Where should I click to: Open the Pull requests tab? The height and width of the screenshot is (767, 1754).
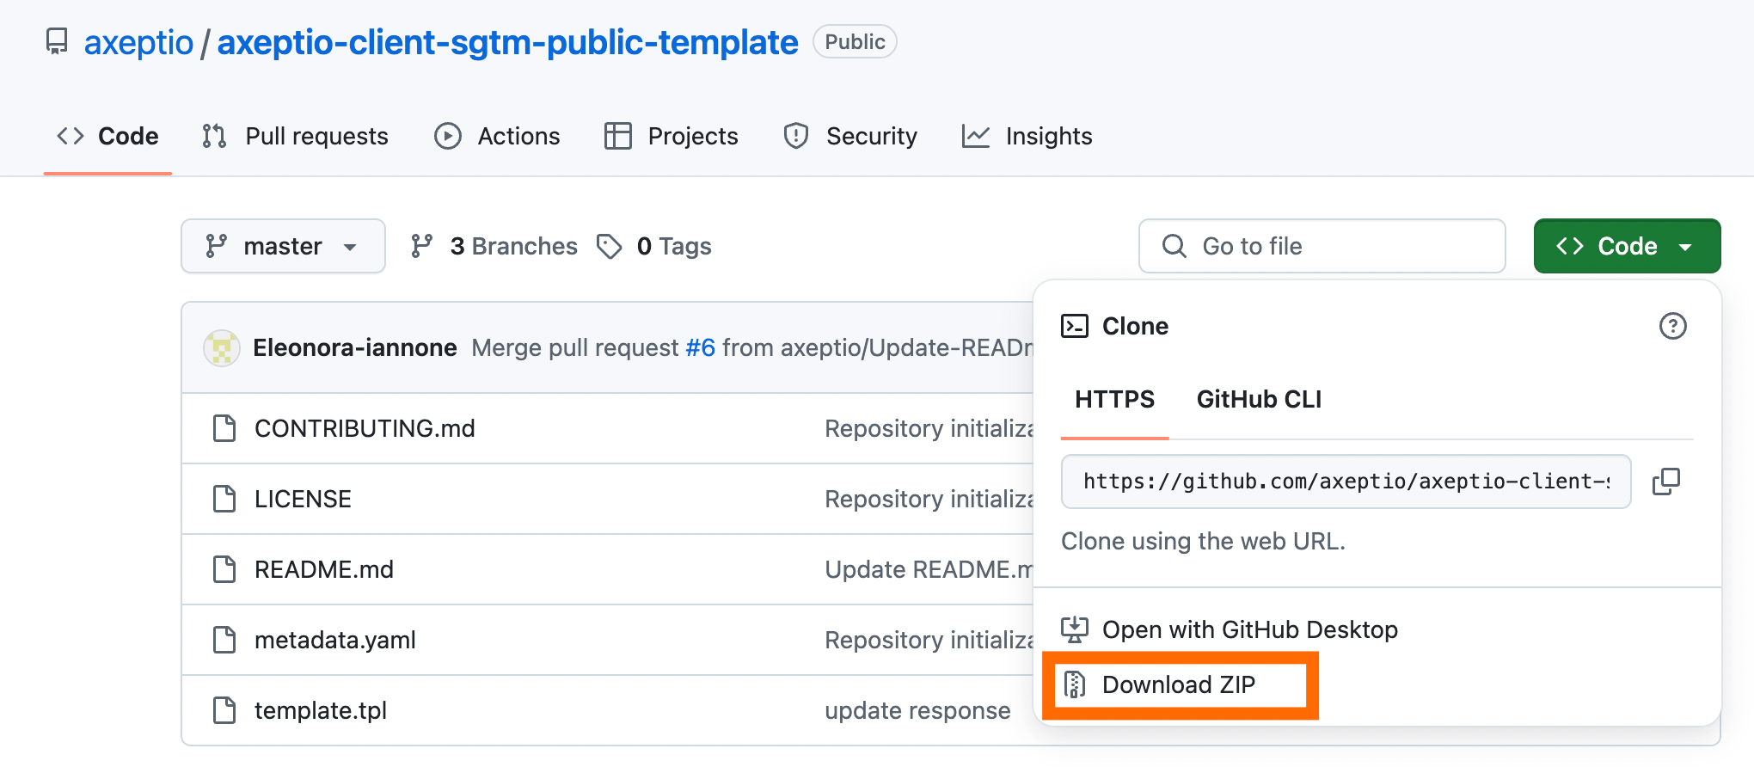click(295, 136)
